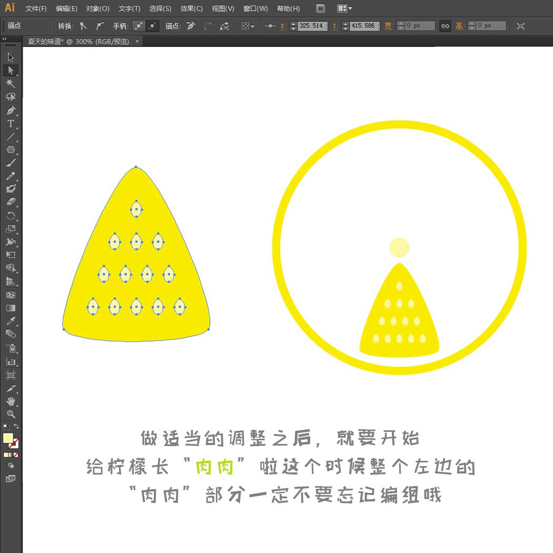
Task: Set fill to None below fill swatch
Action: 15,455
